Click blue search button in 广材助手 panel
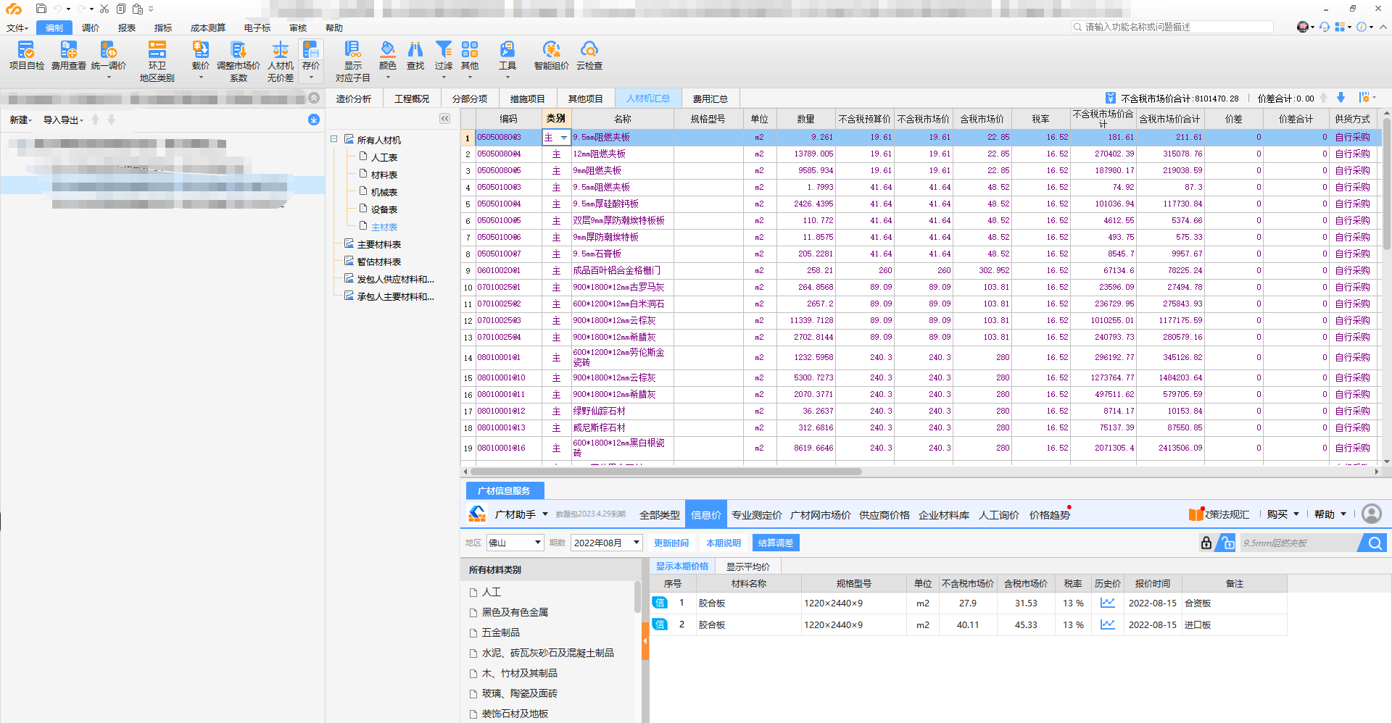 coord(1375,543)
